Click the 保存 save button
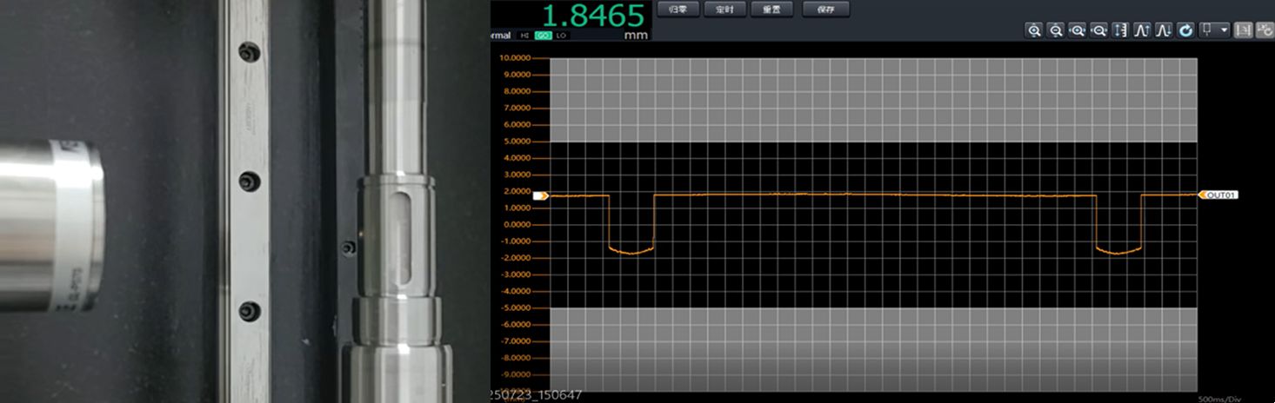The width and height of the screenshot is (1275, 403). [825, 10]
